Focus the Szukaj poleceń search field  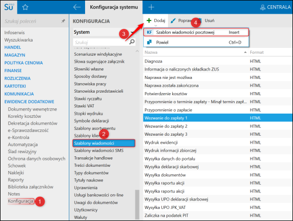[x=32, y=21]
